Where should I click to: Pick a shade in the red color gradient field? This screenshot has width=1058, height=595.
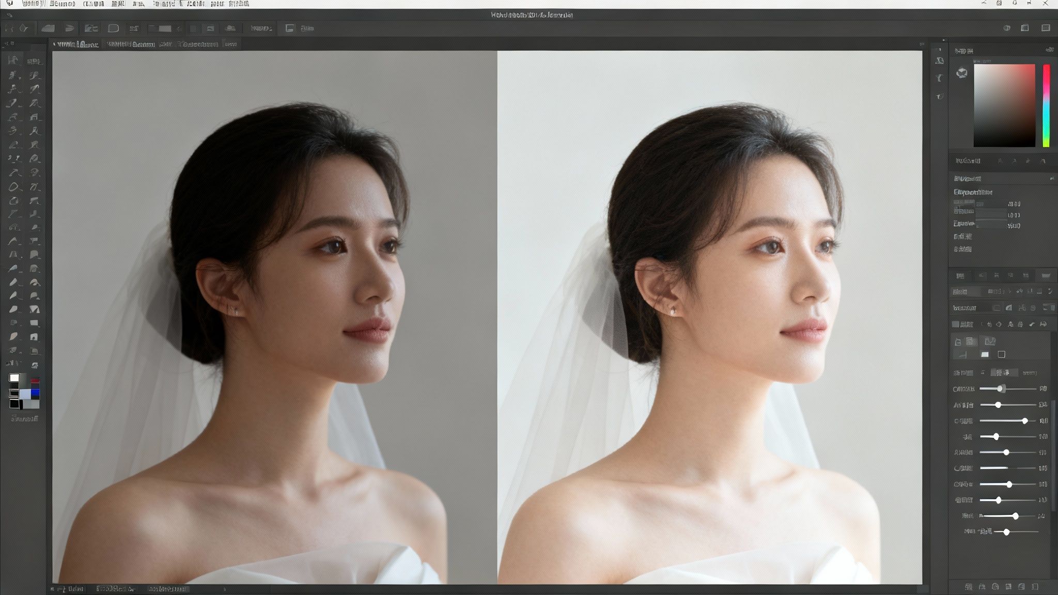[x=1004, y=105]
